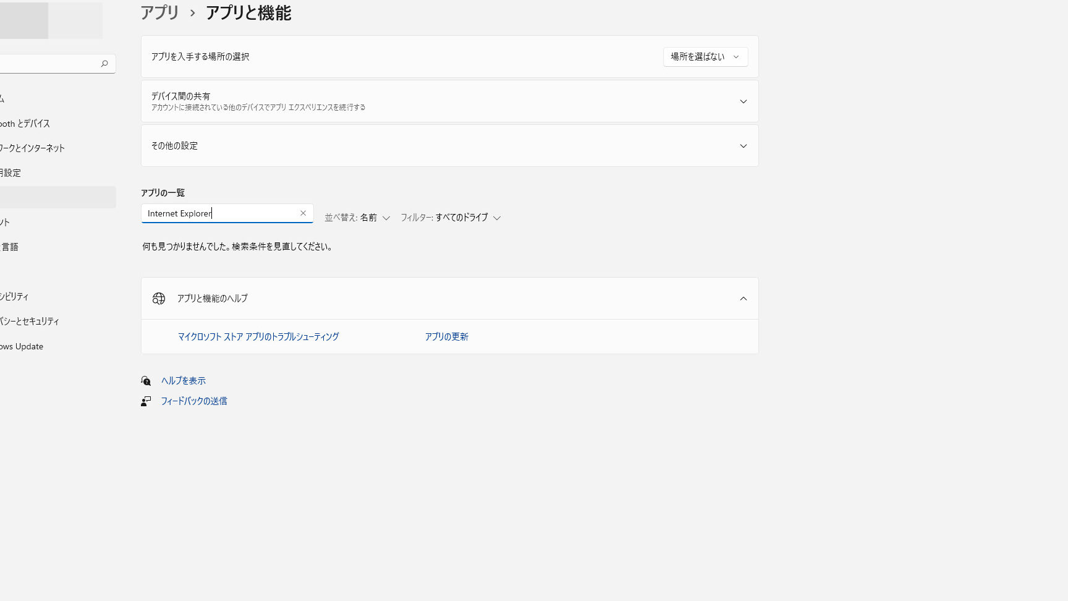Click the help icon next to ヘルプを表示
This screenshot has height=601, width=1068.
coord(146,381)
